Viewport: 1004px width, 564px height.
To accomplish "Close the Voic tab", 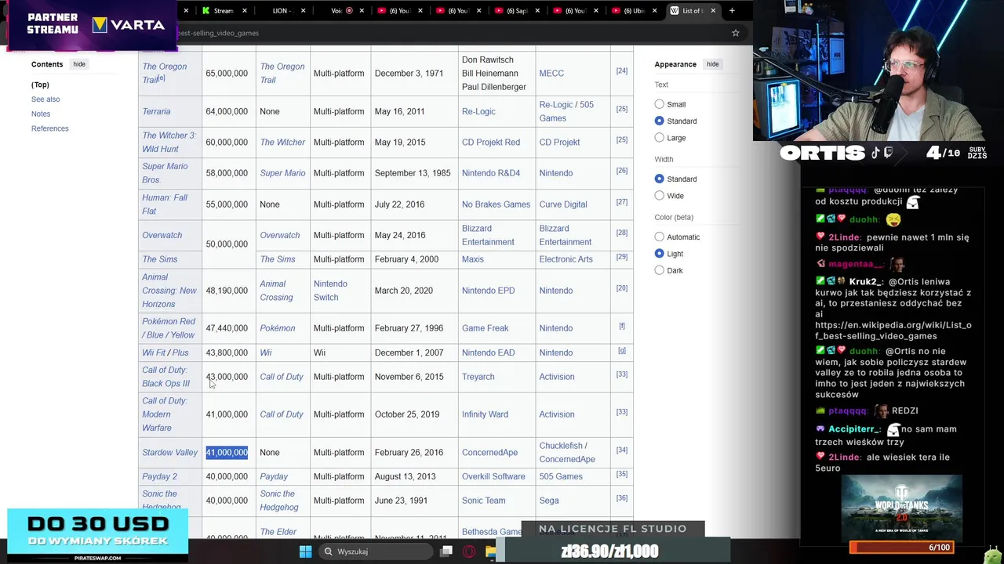I will pos(361,11).
